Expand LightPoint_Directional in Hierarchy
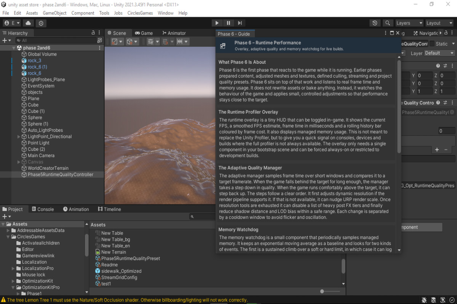 pos(19,136)
